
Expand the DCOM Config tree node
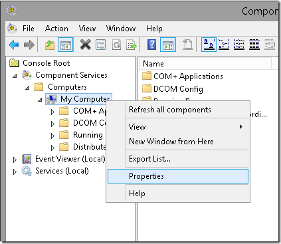coord(52,124)
